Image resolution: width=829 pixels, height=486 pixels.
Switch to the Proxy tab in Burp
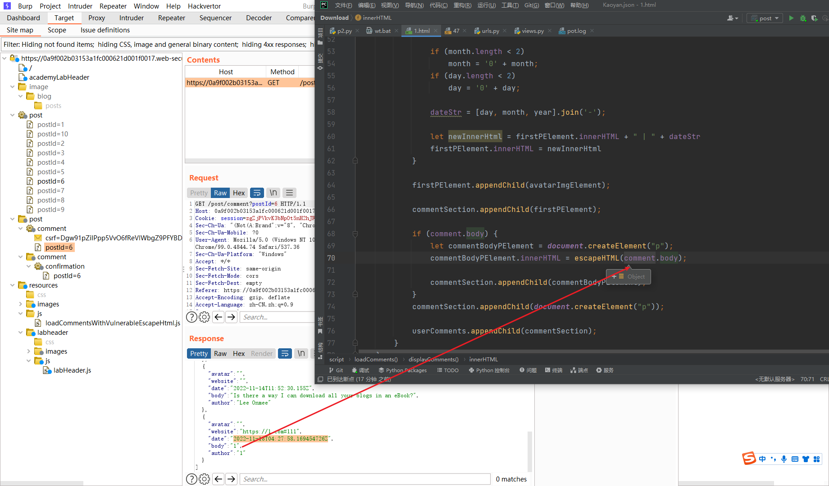tap(96, 18)
